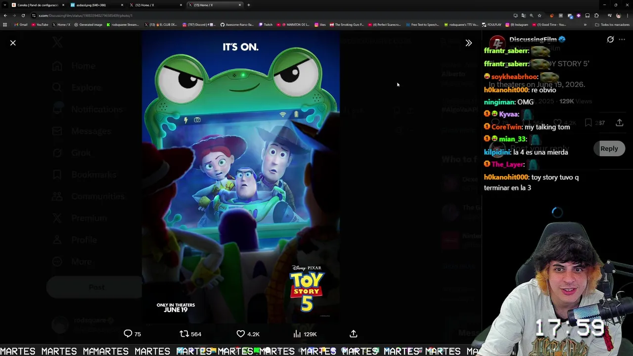
Task: Open a new browser tab
Action: point(248,5)
